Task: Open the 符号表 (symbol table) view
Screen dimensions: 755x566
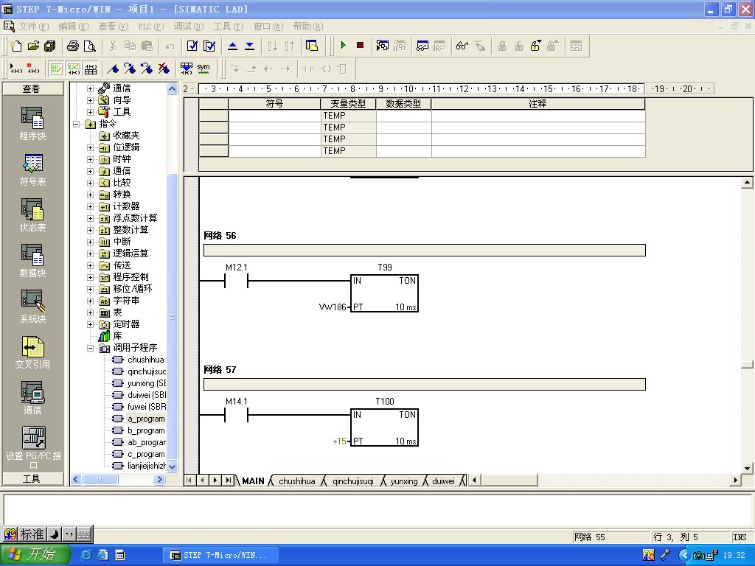Action: (x=32, y=169)
